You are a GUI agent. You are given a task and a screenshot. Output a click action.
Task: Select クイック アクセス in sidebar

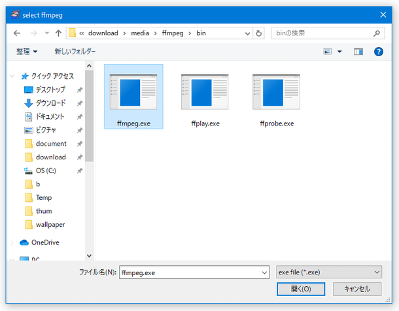[x=47, y=76]
